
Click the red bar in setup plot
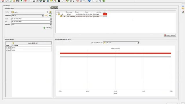click(x=116, y=53)
